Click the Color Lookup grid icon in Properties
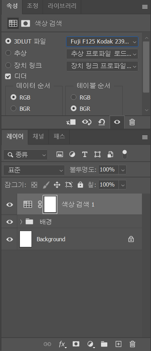Screen dimensions: 151x351 click(13, 23)
